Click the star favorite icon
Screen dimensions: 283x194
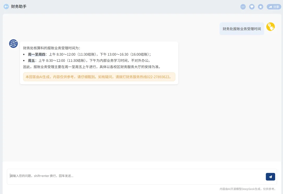260,7
